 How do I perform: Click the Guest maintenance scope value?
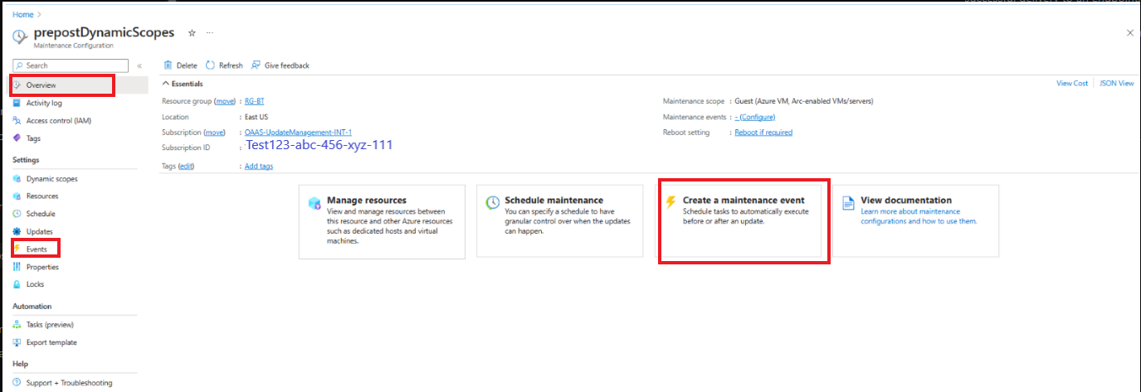803,101
